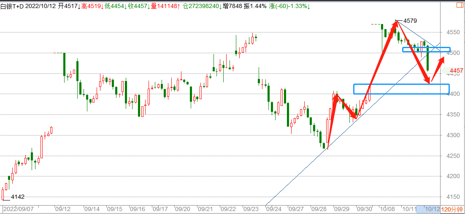Select the 10/08 date on time axis
465x214 pixels.
pos(387,209)
